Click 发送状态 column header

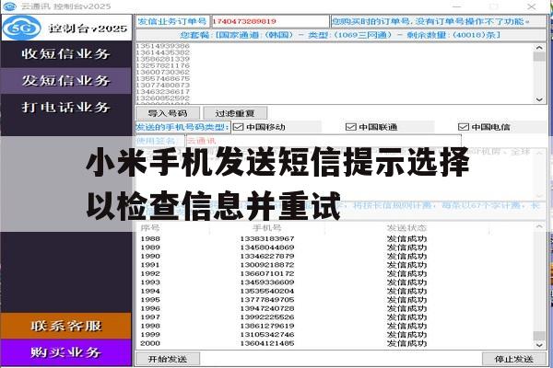(x=406, y=228)
